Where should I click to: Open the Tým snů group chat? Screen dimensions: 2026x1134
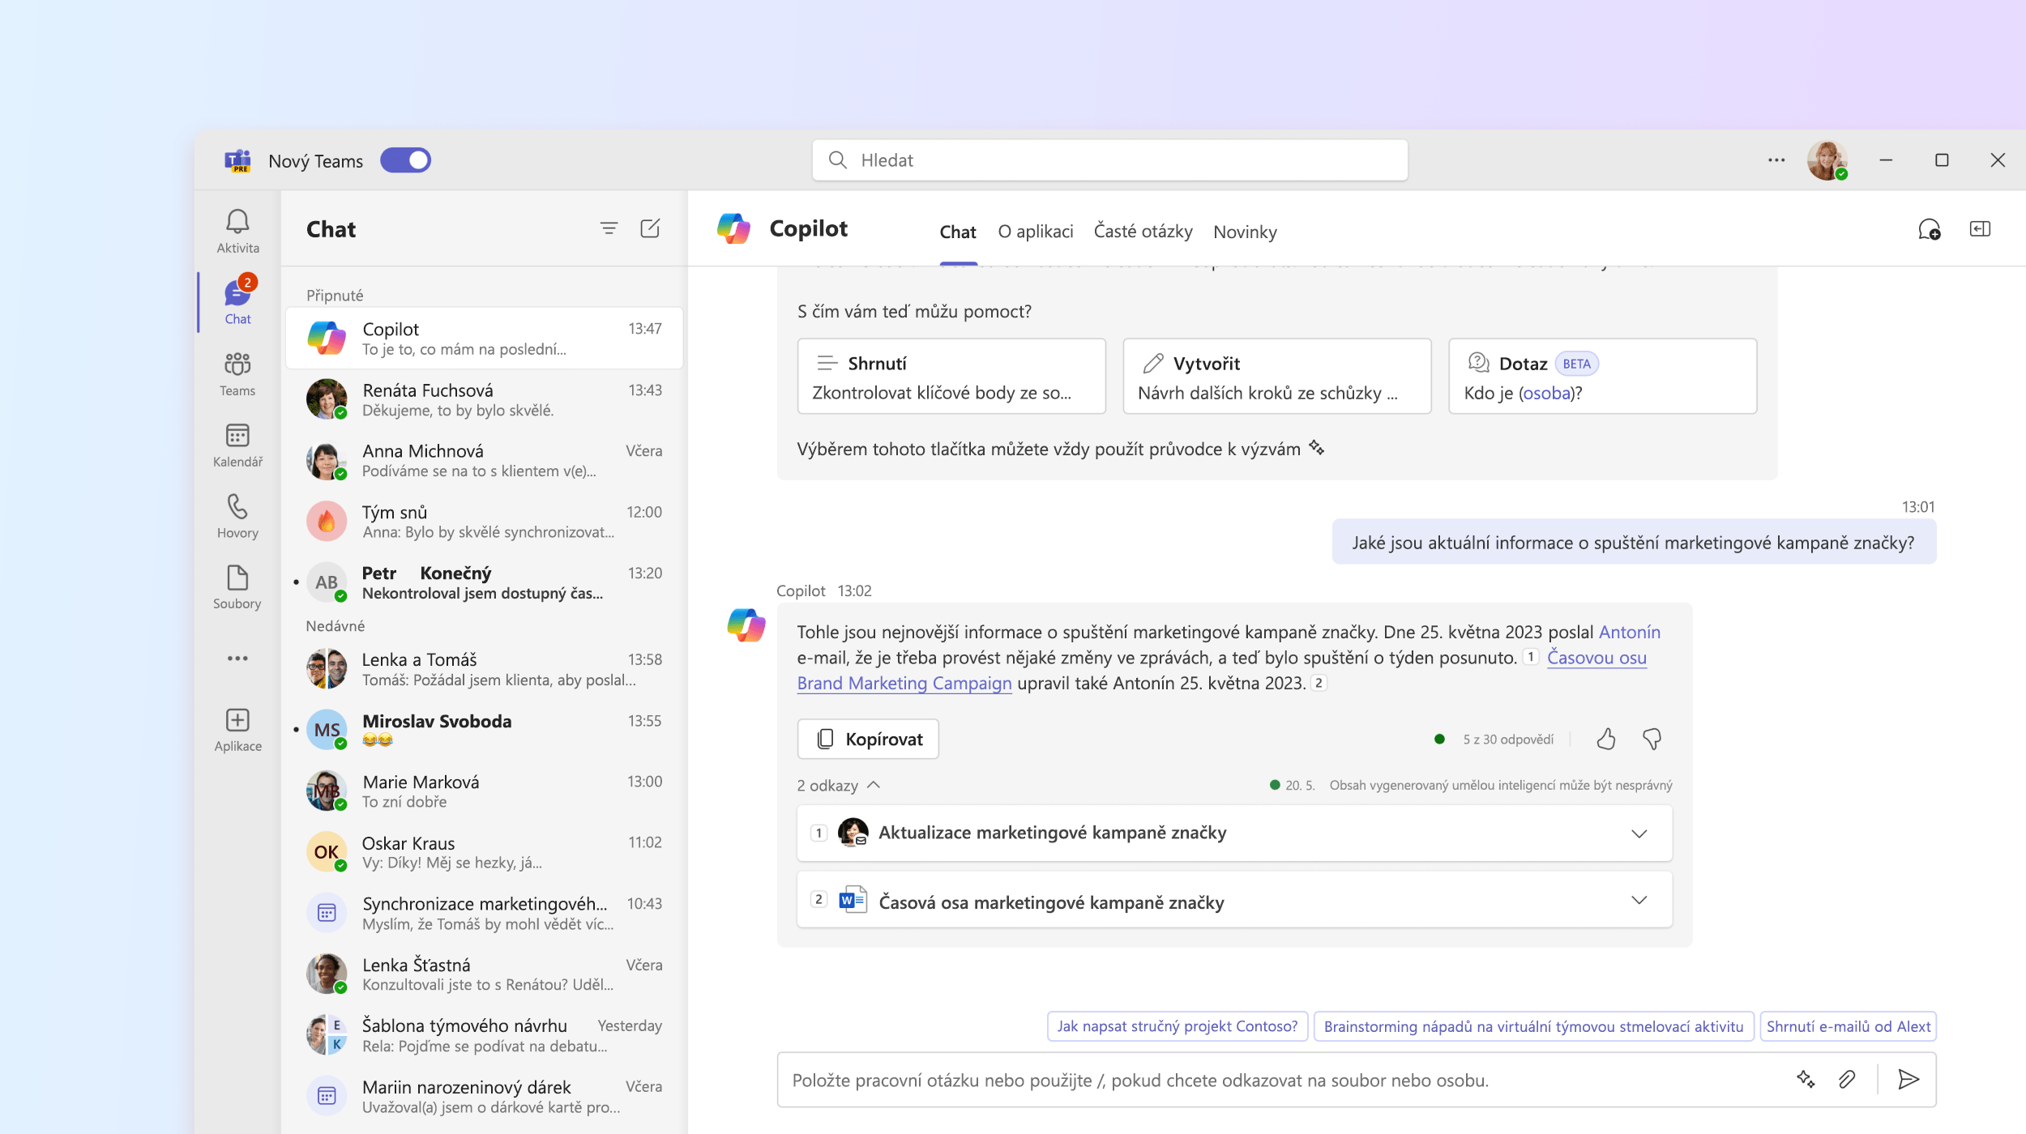(x=484, y=522)
